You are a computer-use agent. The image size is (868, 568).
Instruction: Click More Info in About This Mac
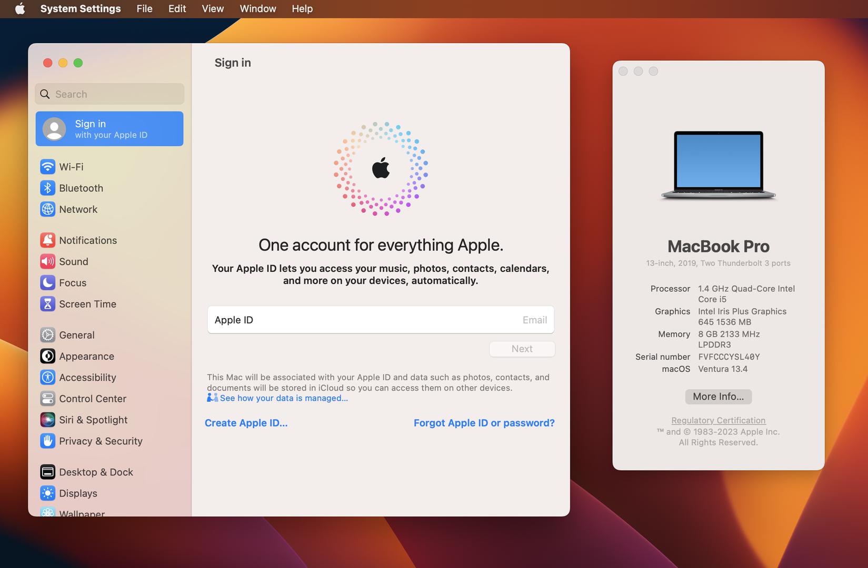coord(718,397)
